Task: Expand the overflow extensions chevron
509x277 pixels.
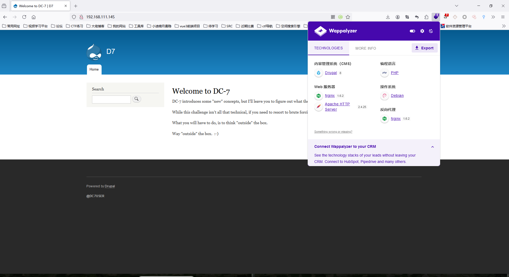Action: [x=493, y=17]
